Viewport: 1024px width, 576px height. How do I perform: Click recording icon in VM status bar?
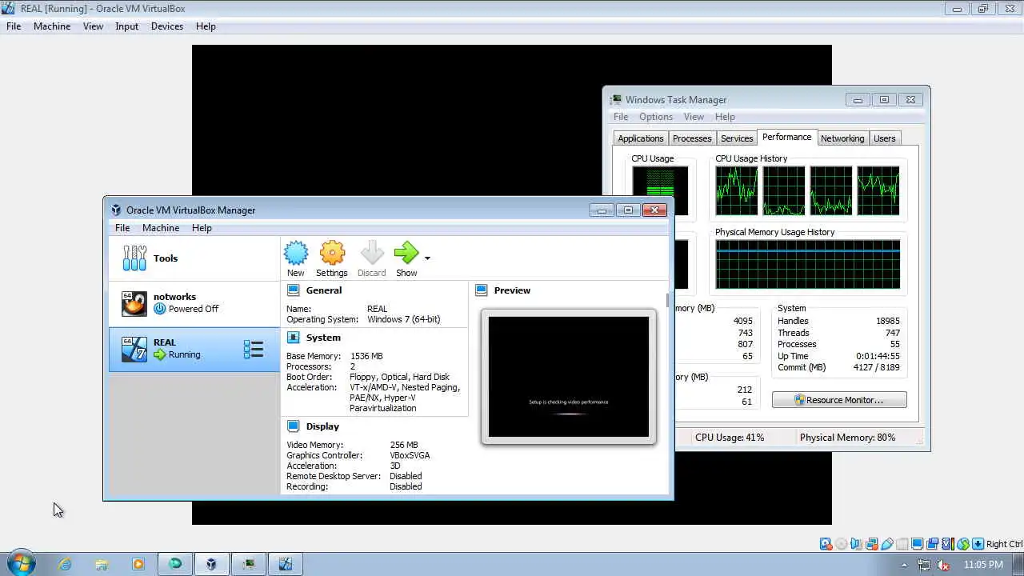click(933, 544)
